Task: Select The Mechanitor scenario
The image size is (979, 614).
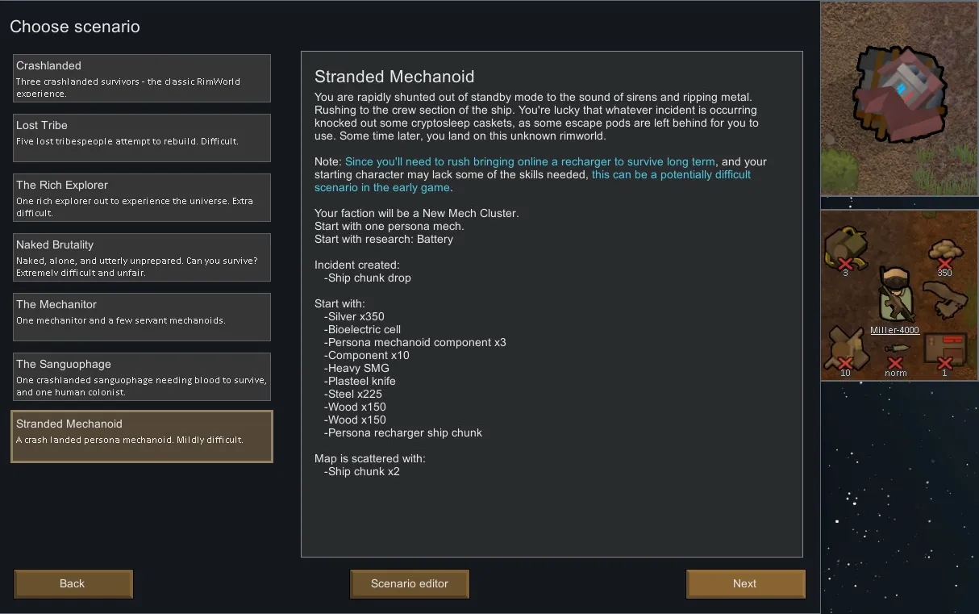Action: tap(142, 317)
